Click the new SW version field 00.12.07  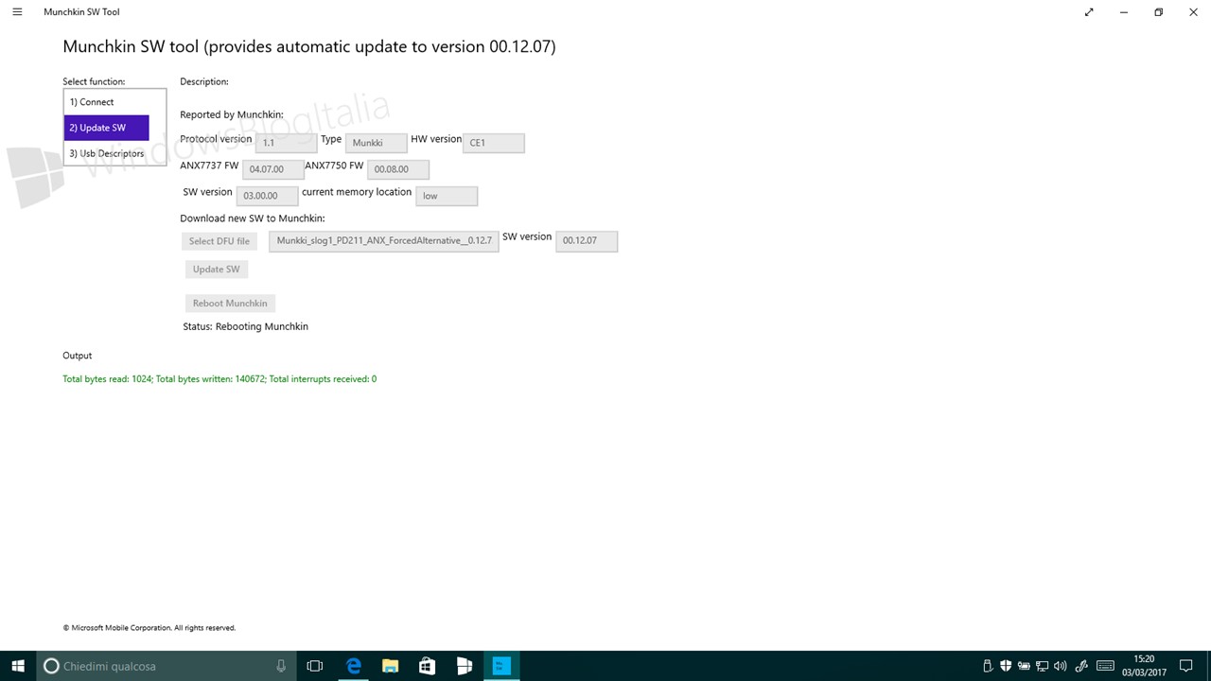coord(587,241)
